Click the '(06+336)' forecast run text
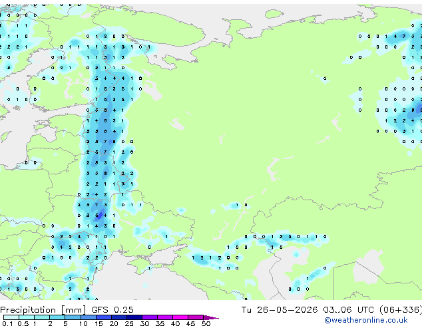 [401, 310]
